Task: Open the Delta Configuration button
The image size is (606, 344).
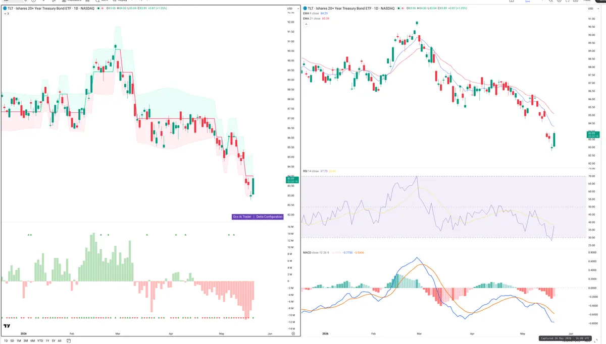Action: 269,217
